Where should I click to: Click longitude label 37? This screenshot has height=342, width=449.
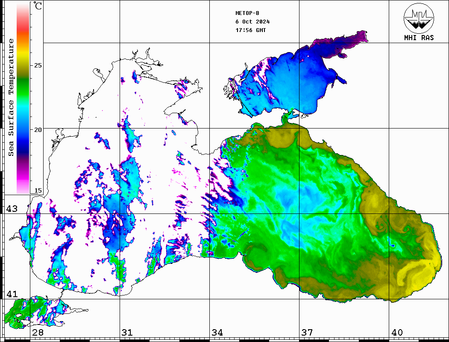307,332
